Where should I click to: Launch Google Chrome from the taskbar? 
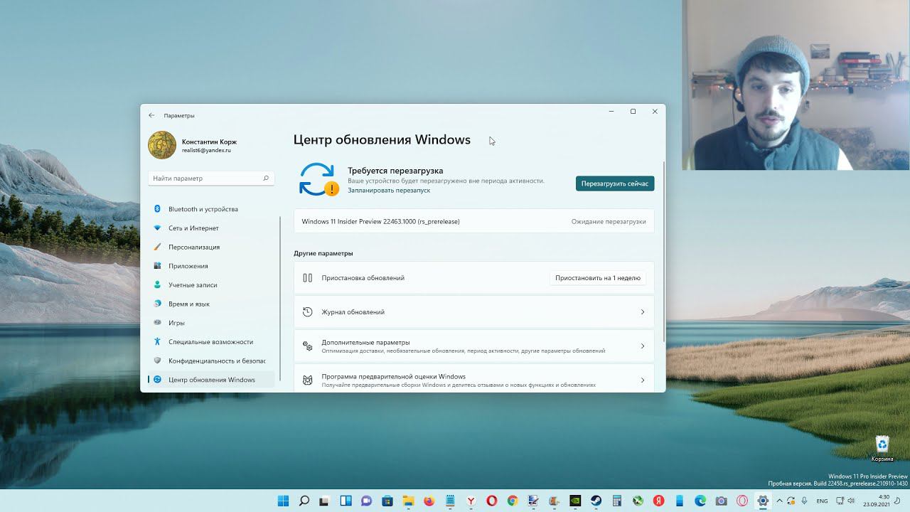coord(513,501)
